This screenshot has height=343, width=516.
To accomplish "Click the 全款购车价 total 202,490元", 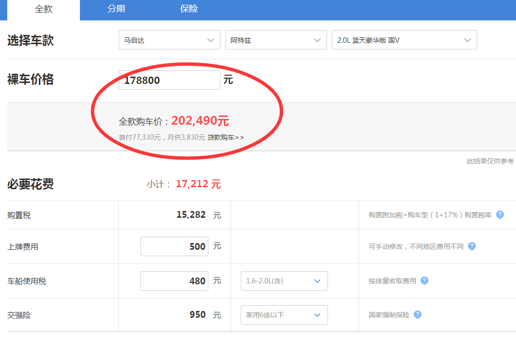I will coord(200,121).
